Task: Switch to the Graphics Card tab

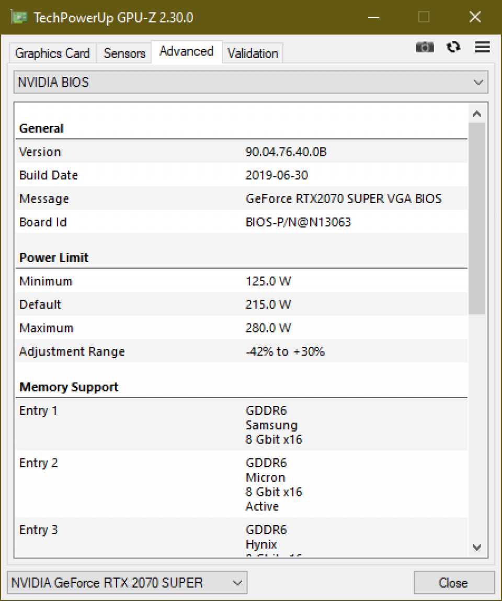Action: (x=52, y=53)
